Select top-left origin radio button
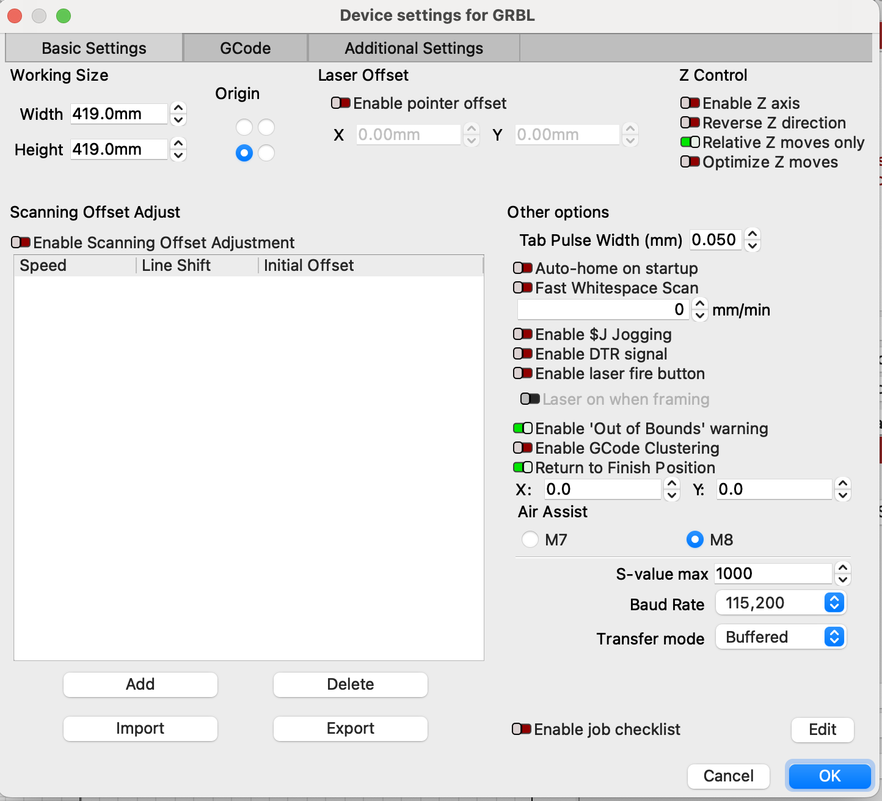Viewport: 882px width, 801px height. pyautogui.click(x=244, y=127)
